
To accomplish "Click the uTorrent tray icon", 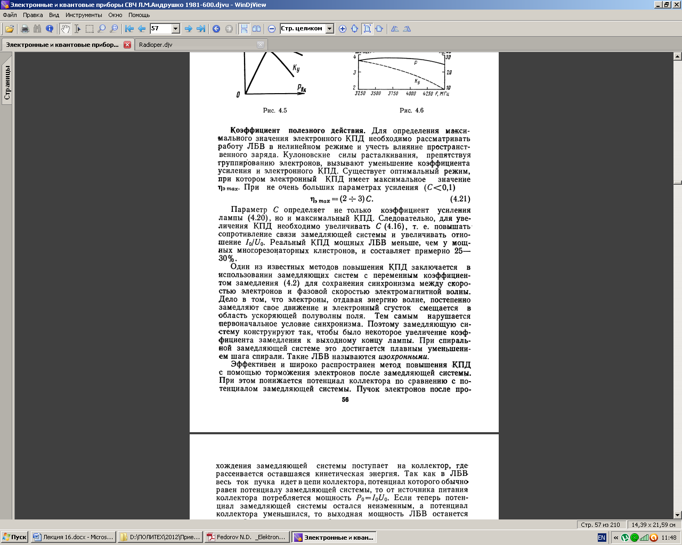I will pos(626,538).
